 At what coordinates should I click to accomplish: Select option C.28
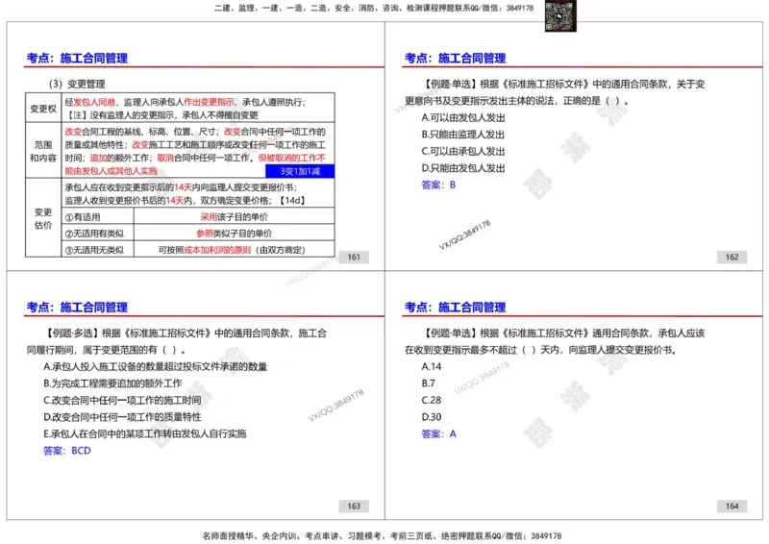point(432,400)
